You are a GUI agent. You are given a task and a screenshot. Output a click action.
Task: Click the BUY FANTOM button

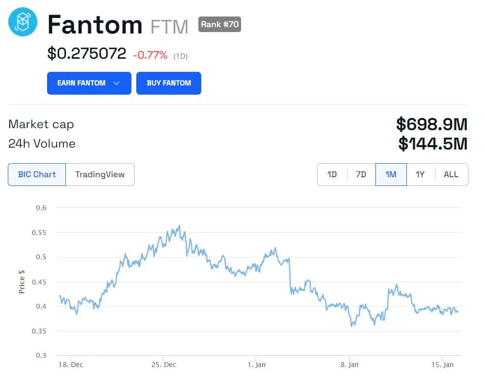click(x=169, y=83)
